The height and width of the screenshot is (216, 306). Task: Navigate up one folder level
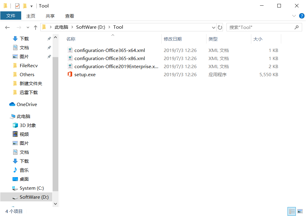[x=36, y=27]
